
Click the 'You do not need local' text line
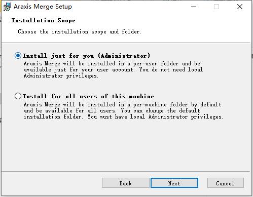pos(171,69)
